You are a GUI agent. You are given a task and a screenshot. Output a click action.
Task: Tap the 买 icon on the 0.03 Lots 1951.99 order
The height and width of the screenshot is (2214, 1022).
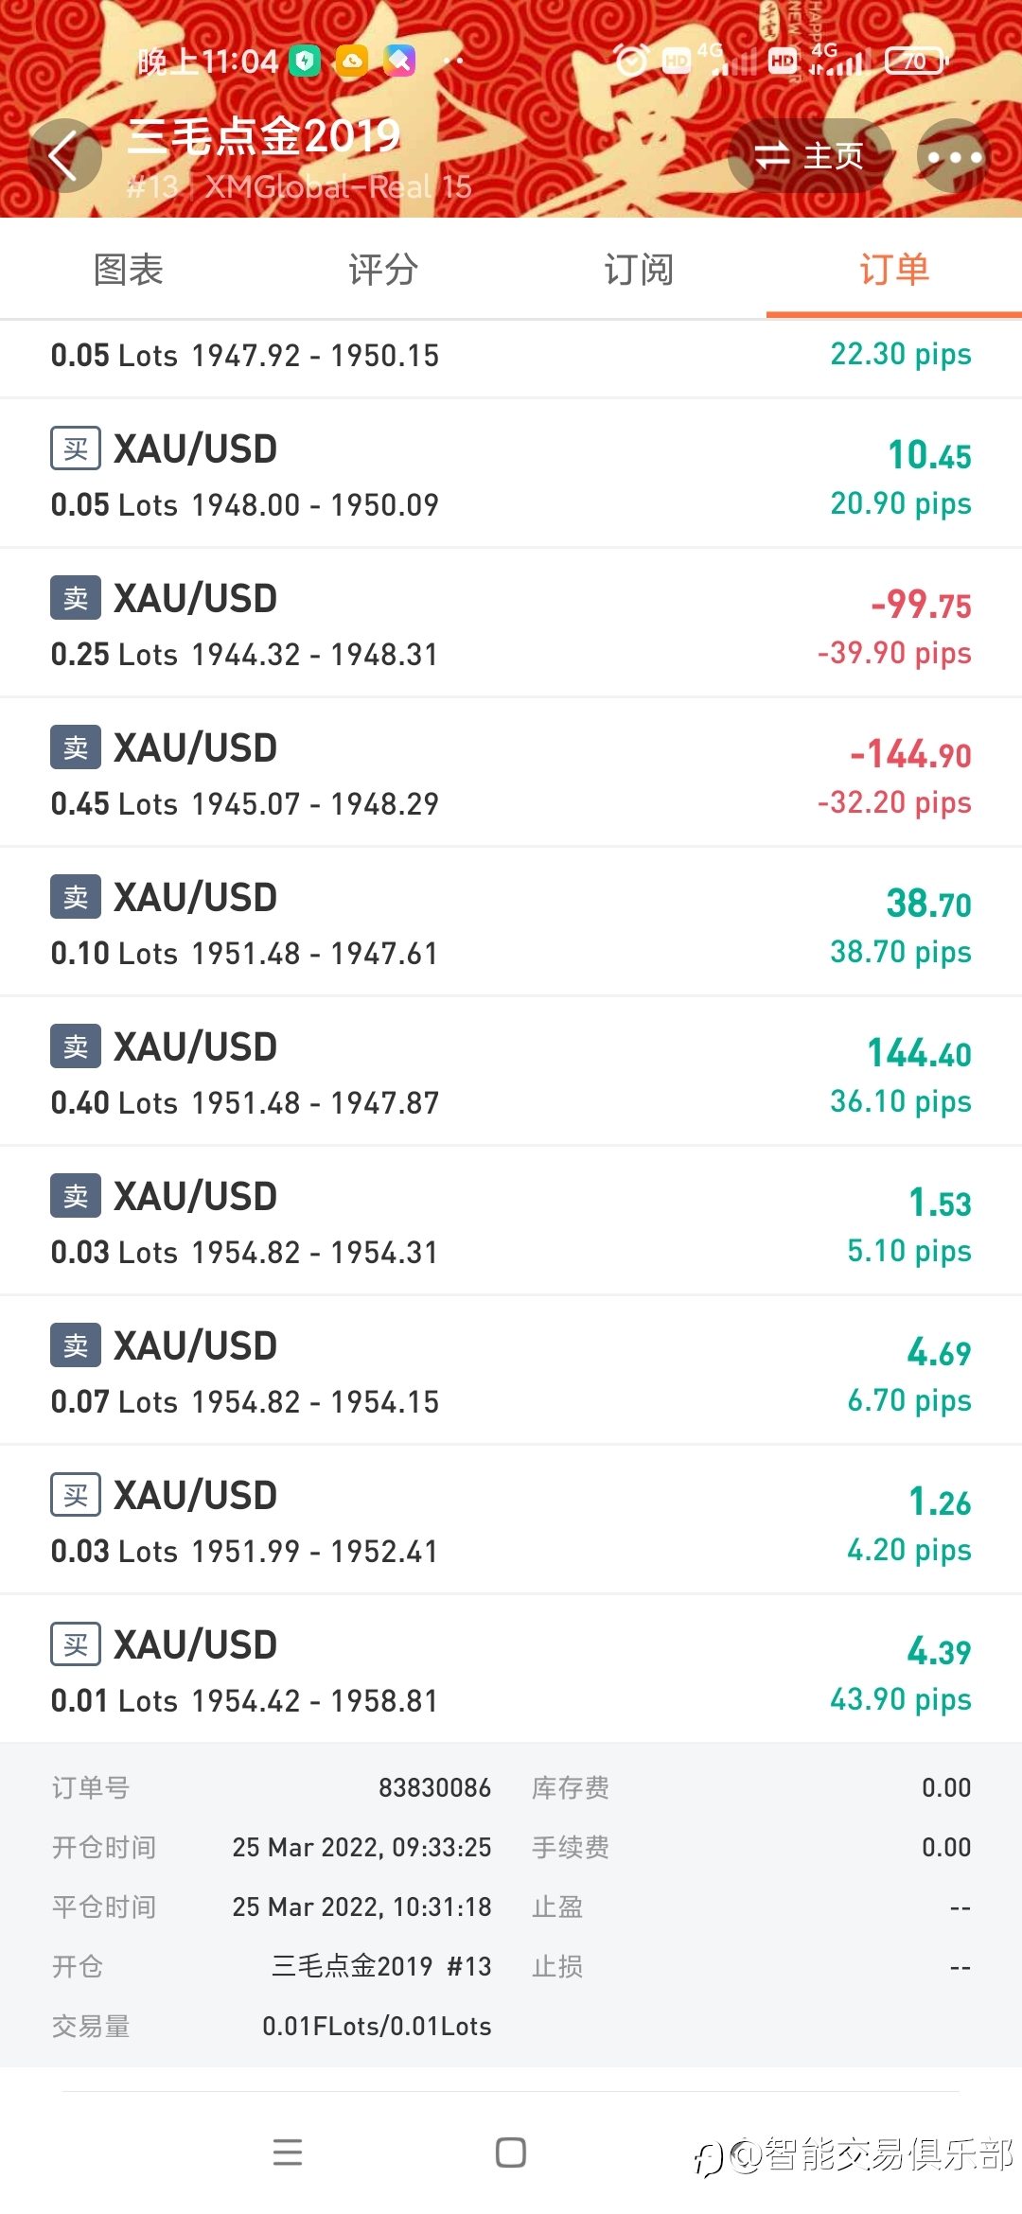coord(76,1495)
